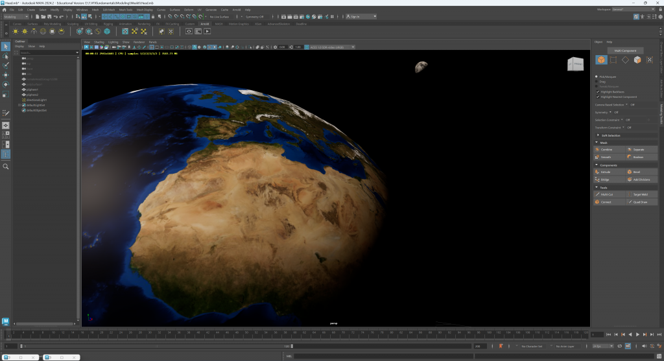Open the Outliner search filter dropdown
Image resolution: width=664 pixels, height=361 pixels.
(x=77, y=52)
